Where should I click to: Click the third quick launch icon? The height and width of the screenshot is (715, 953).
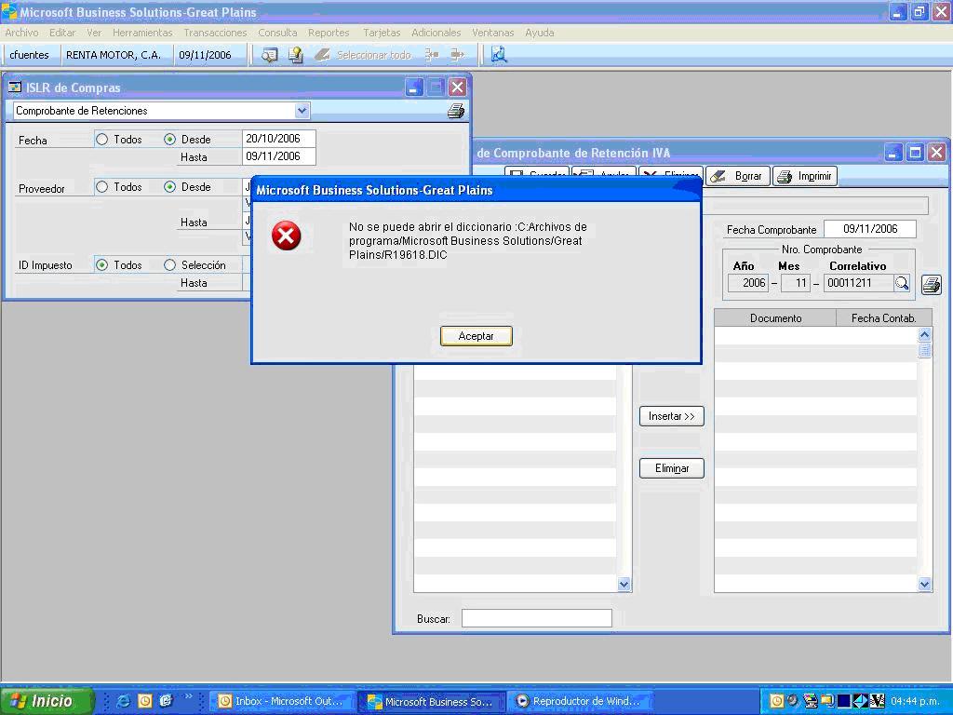coord(166,701)
